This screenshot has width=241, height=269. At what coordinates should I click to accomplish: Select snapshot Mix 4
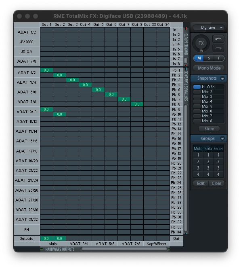(208, 102)
